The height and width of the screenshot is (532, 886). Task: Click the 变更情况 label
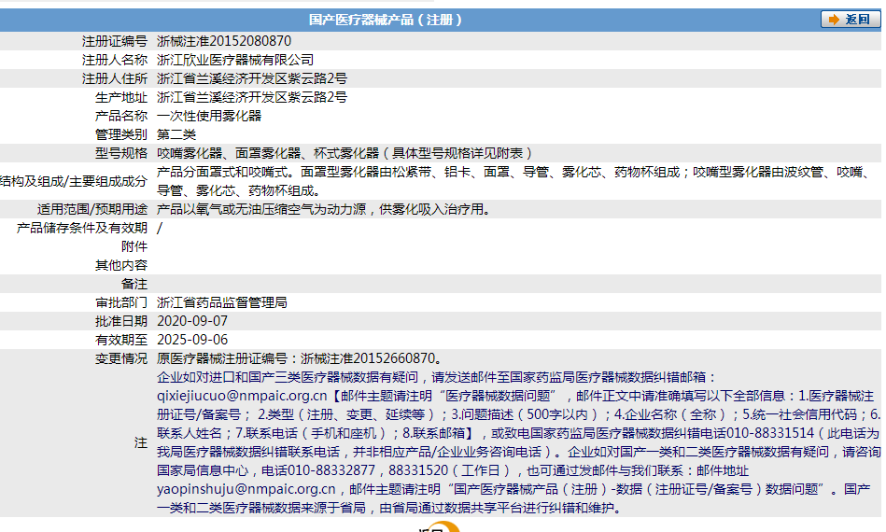(121, 358)
